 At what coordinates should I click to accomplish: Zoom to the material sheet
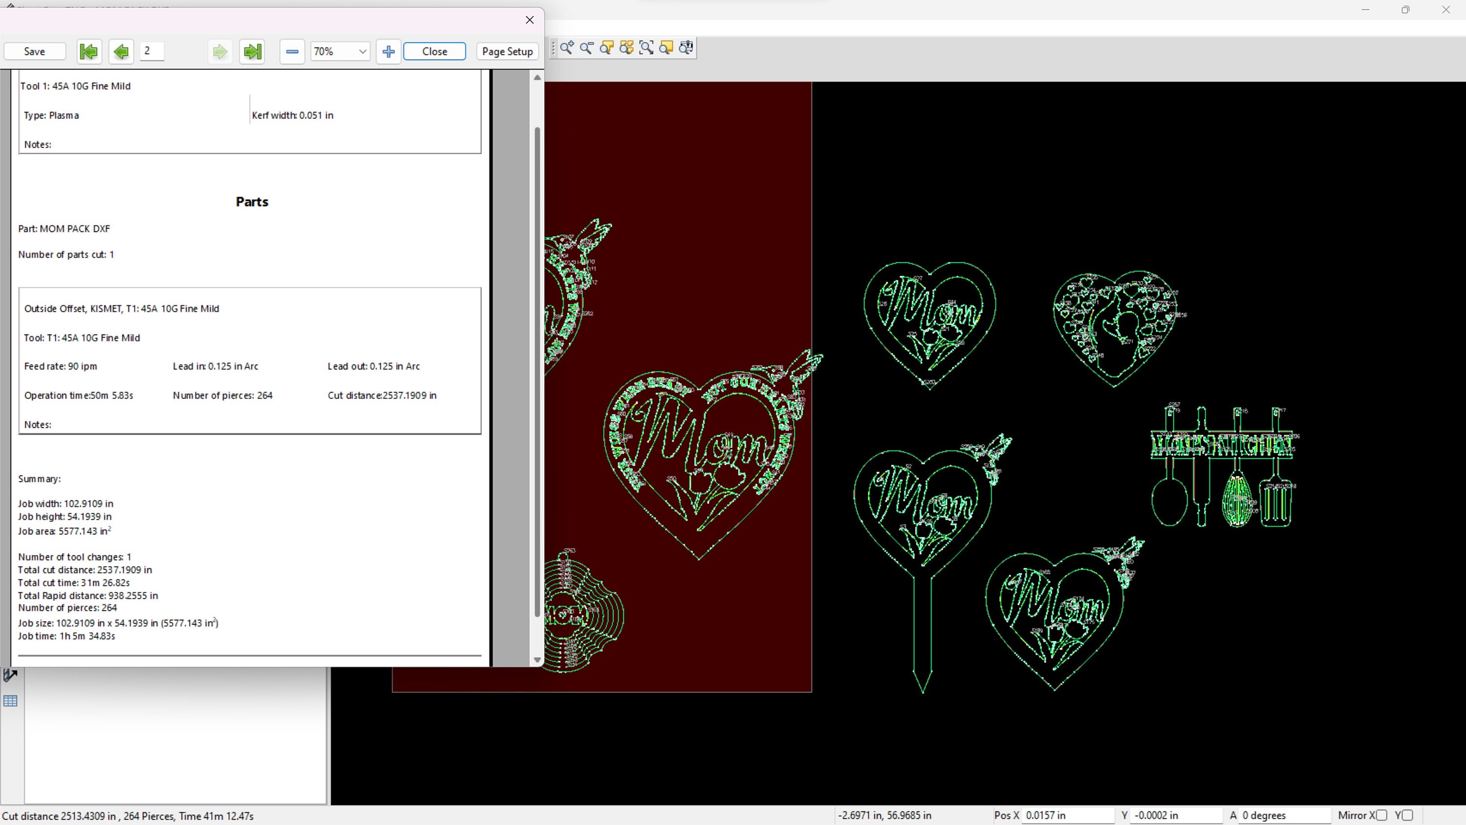click(x=666, y=48)
